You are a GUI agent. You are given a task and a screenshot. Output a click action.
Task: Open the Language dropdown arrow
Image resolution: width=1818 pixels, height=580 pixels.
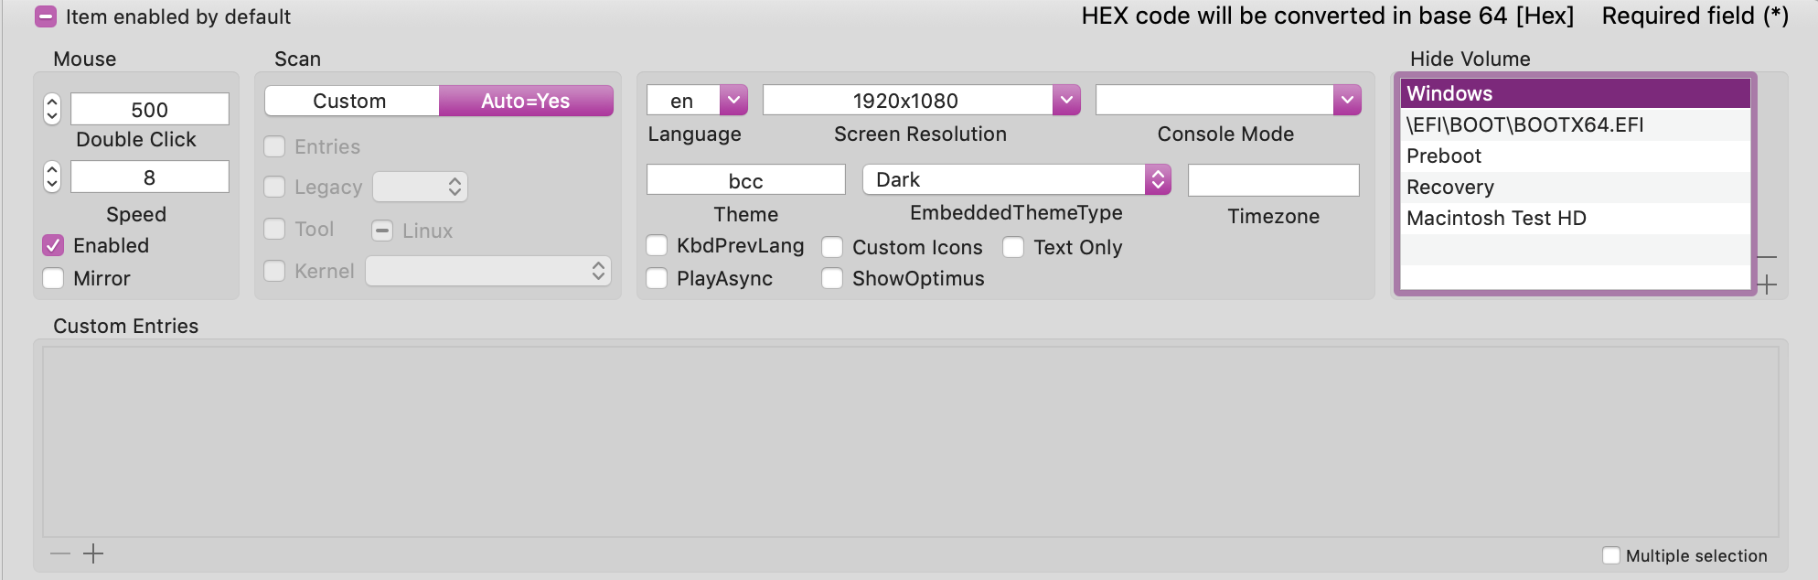tap(733, 100)
